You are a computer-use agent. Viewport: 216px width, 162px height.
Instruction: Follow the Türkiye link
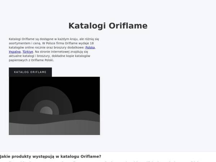click(28, 52)
